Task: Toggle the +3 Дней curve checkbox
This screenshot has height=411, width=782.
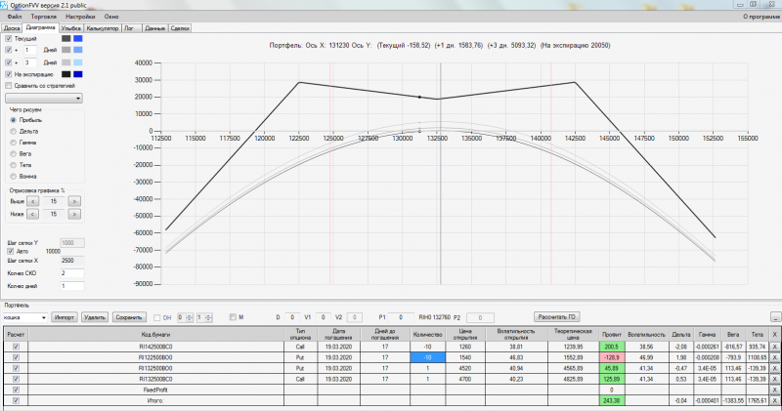Action: coord(9,62)
